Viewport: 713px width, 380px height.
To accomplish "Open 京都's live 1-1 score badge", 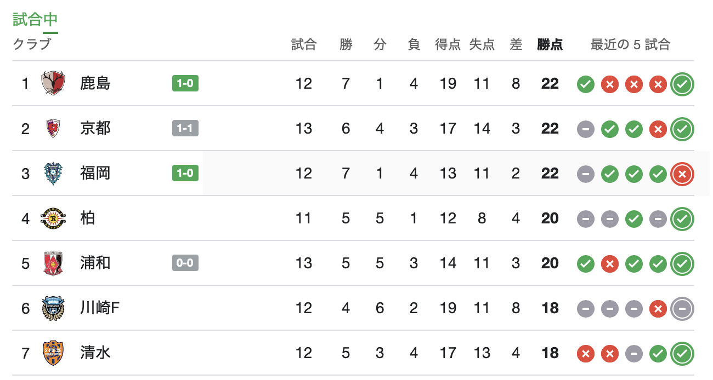I will pyautogui.click(x=185, y=128).
